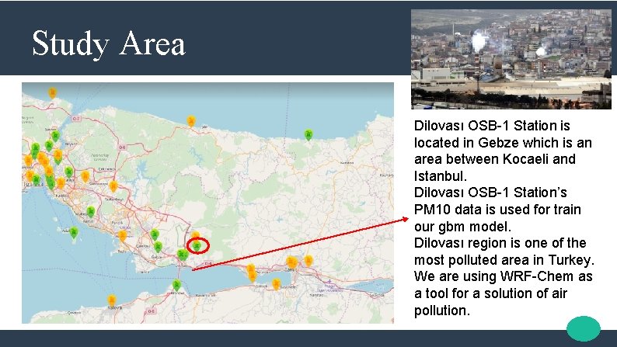
Task: Click the line "PM10 data is used for train"
Action: pos(497,209)
